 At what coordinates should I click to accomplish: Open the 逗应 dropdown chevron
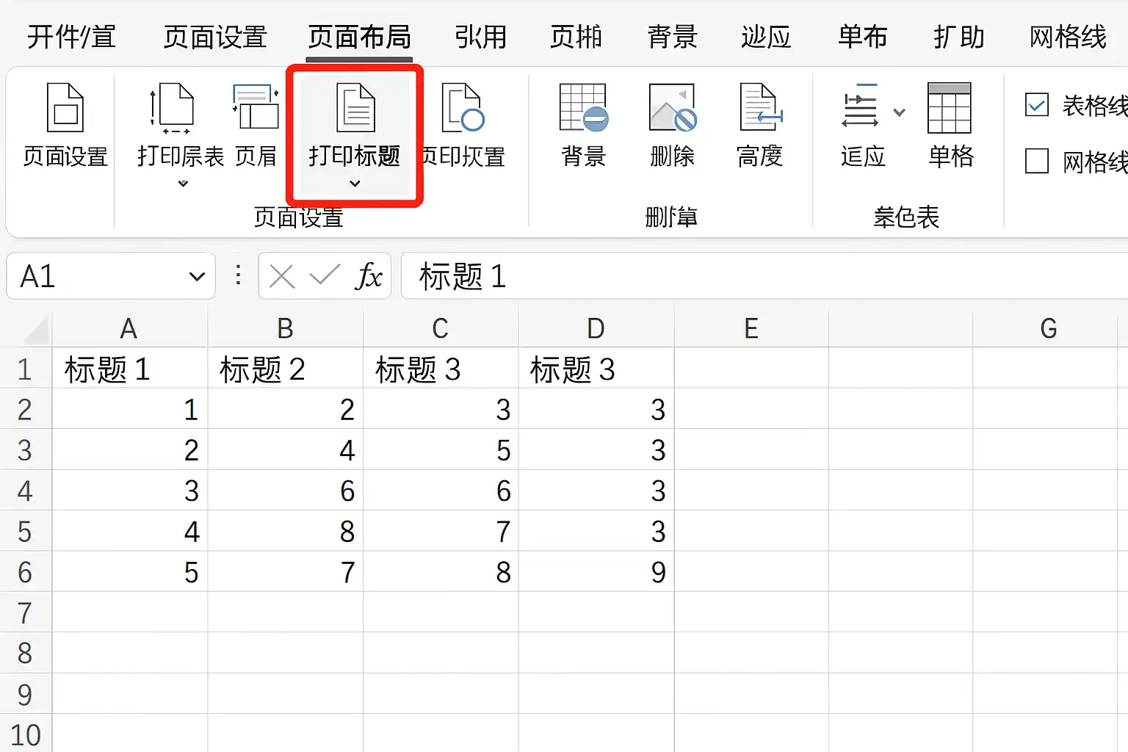pos(897,110)
